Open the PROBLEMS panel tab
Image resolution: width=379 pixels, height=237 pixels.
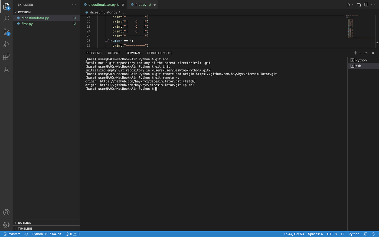point(93,53)
